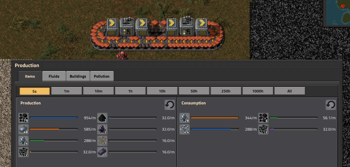Click the black dust pile production icon
Image resolution: width=350 pixels, height=167 pixels.
102,117
